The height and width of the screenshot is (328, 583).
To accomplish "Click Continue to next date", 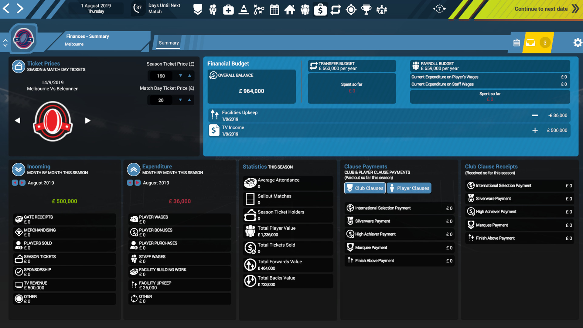I will 541,9.
